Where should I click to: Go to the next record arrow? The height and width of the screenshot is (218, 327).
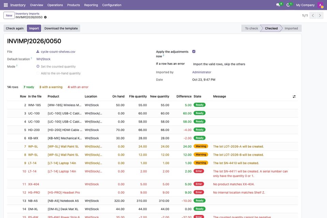320,15
